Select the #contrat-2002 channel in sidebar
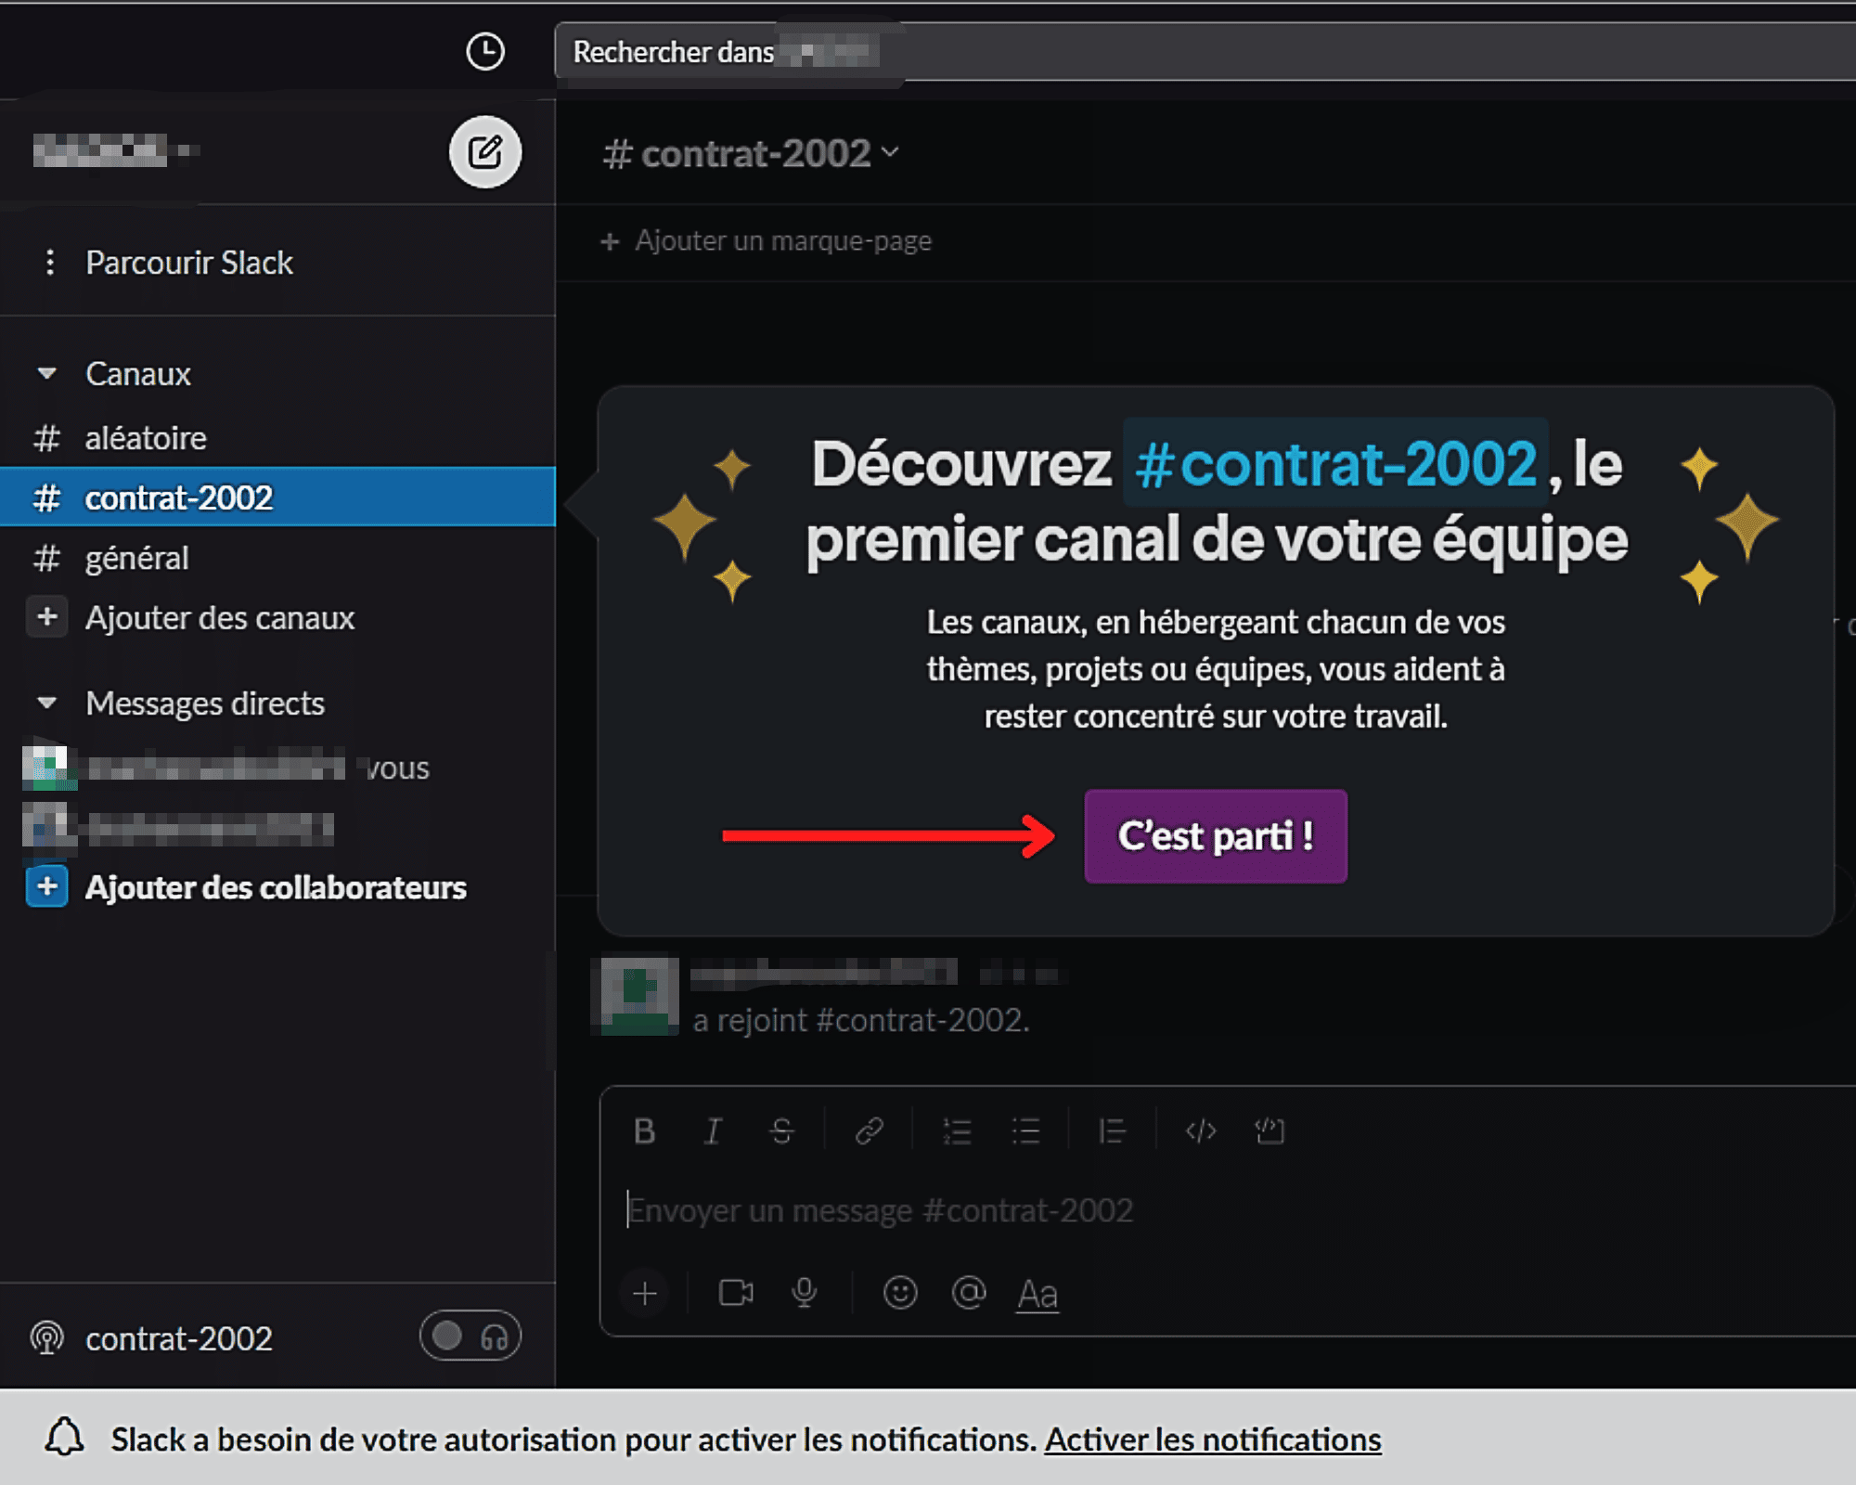1856x1485 pixels. 277,497
